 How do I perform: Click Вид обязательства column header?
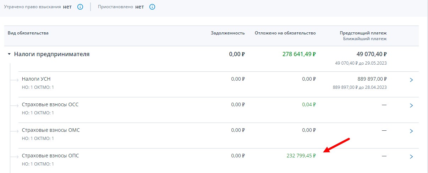28,33
